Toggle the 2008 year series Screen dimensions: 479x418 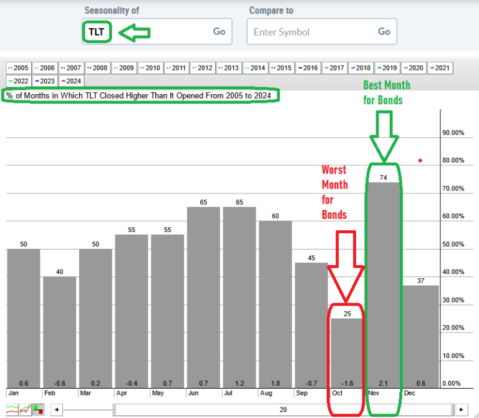pos(97,68)
